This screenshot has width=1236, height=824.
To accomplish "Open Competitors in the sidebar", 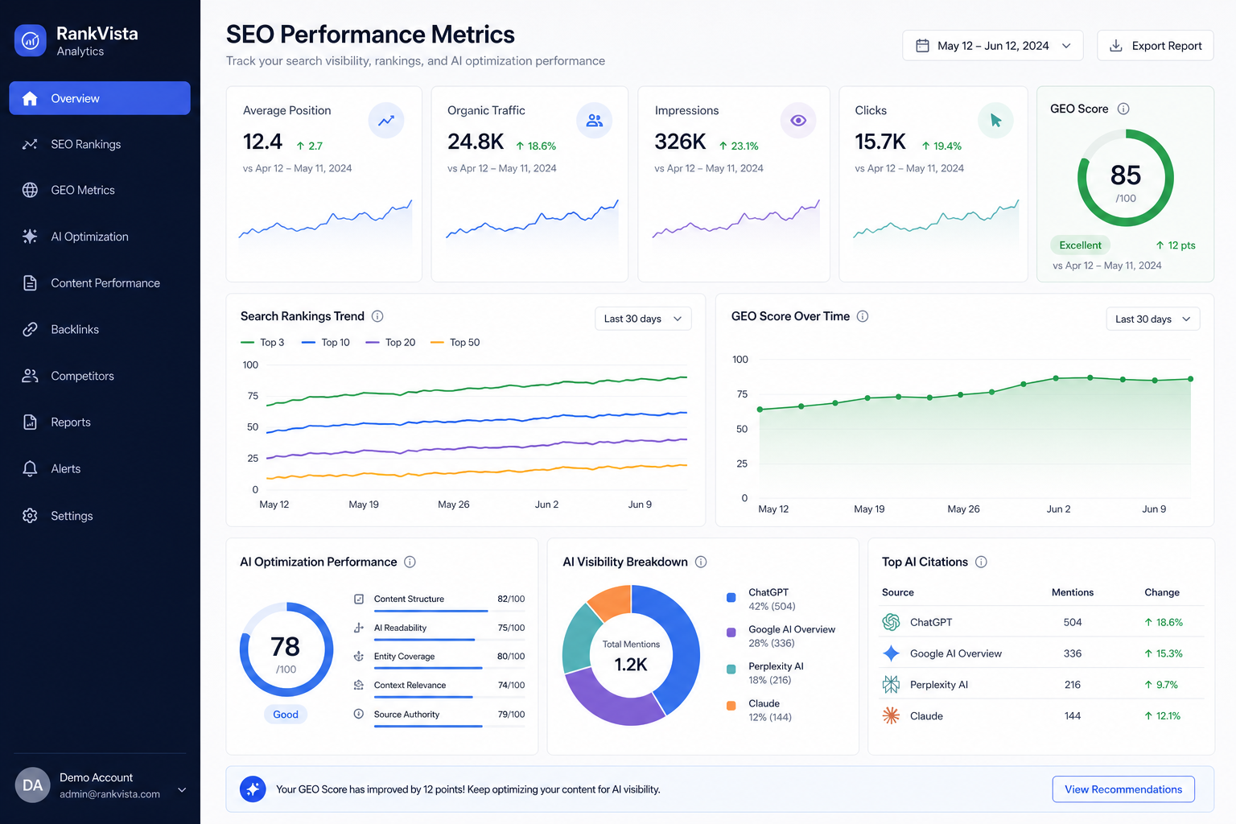I will tap(100, 376).
